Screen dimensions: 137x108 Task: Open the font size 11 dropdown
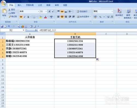[x=46, y=12]
